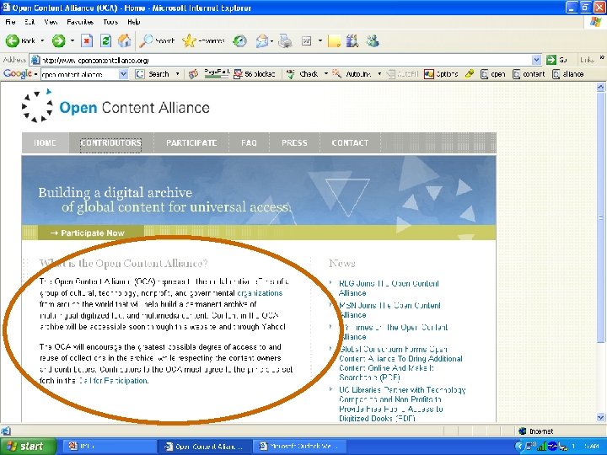Image resolution: width=607 pixels, height=455 pixels.
Task: Click the green Forward arrow button
Action: (59, 40)
